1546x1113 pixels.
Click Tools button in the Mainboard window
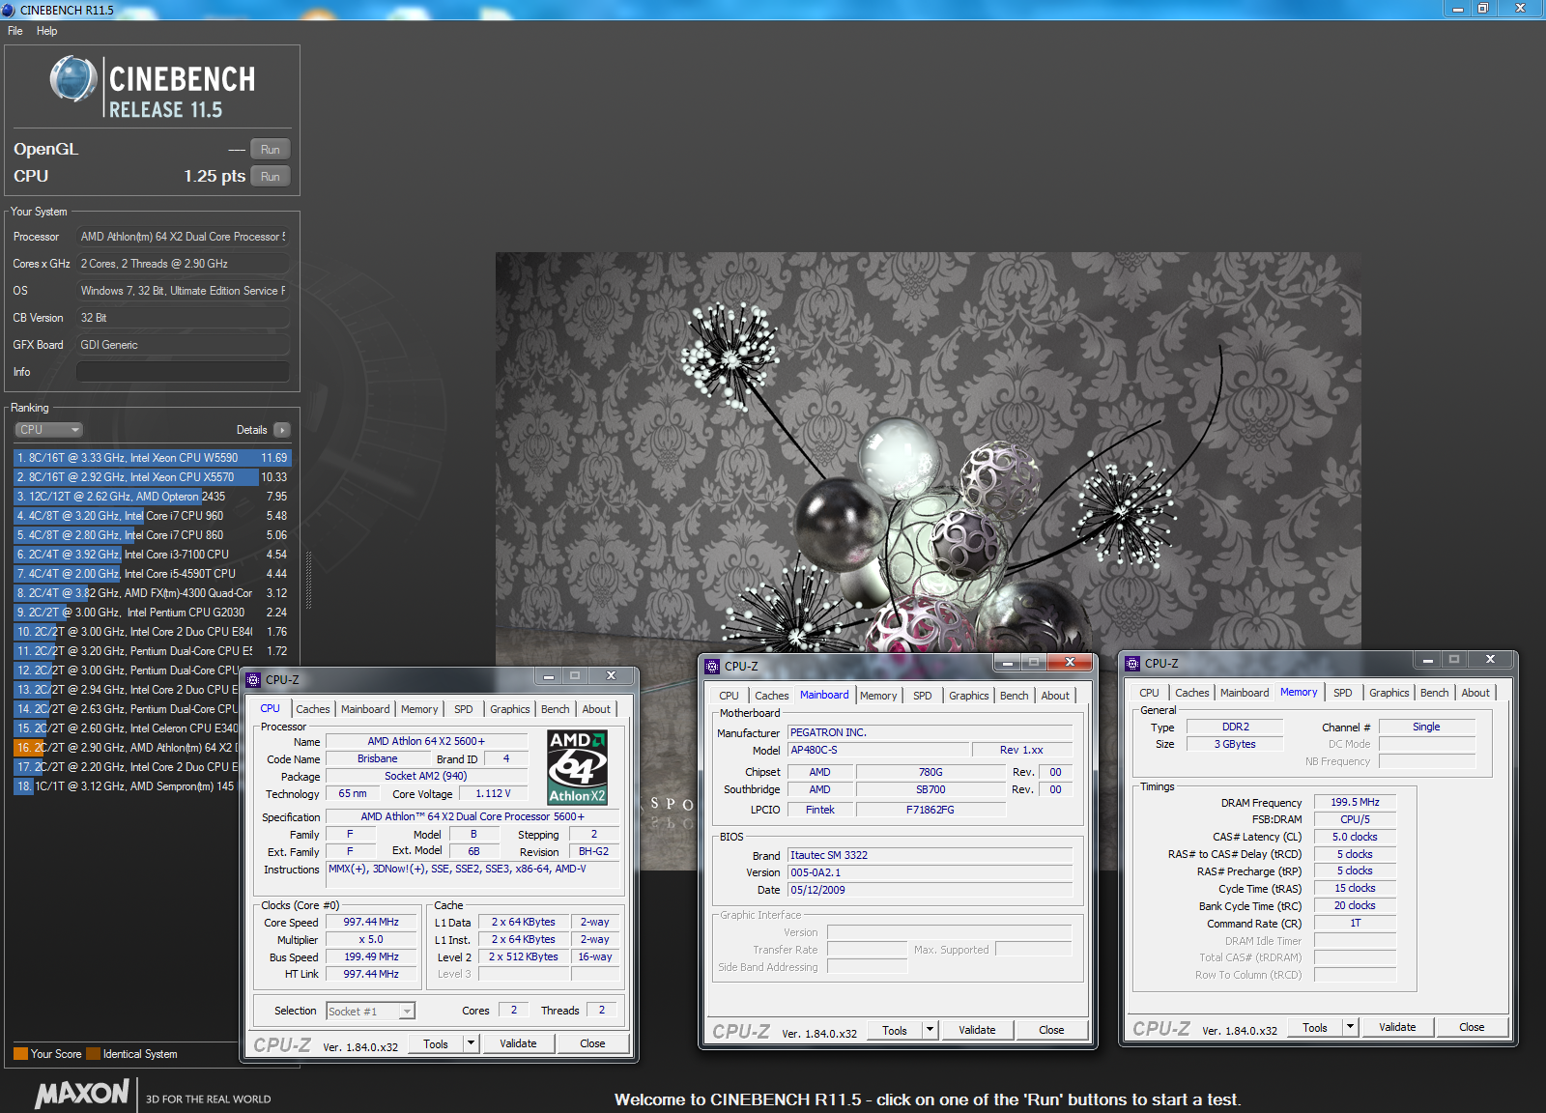[895, 1030]
